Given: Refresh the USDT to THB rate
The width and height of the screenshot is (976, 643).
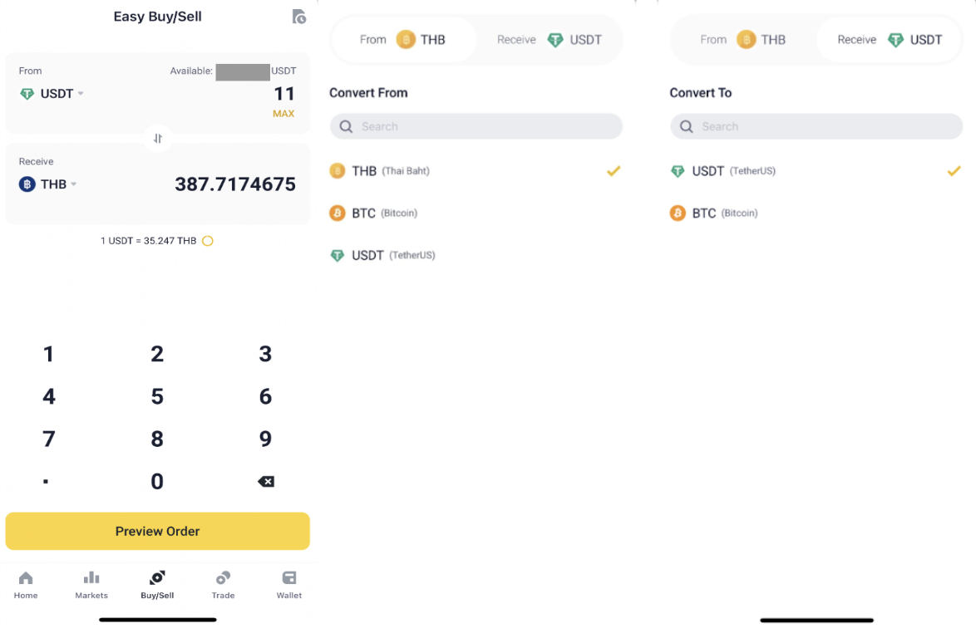Looking at the screenshot, I should point(208,241).
